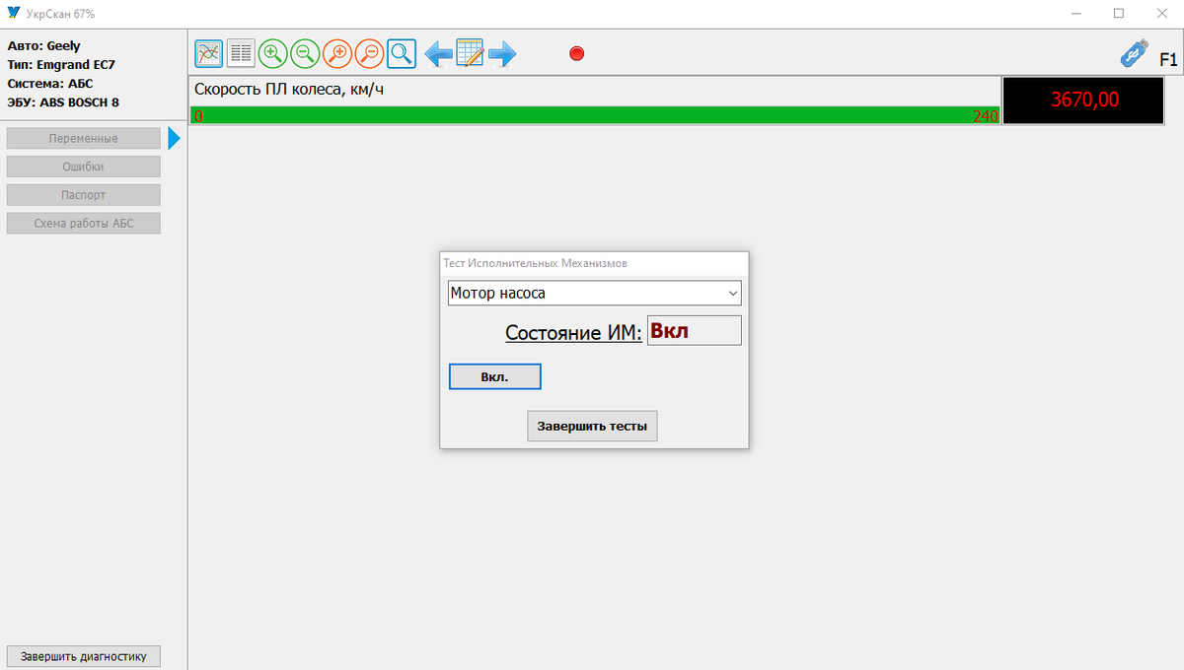1184x670 pixels.
Task: Click the blue magnifier search icon
Action: tap(402, 53)
